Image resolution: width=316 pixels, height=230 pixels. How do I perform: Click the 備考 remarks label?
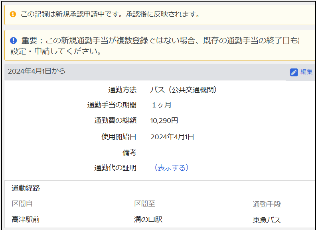(129, 152)
